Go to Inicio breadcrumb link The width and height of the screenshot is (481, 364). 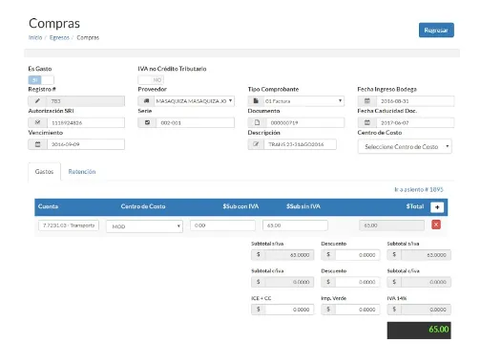(35, 37)
